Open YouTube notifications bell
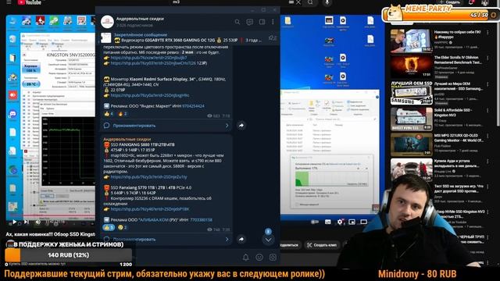The height and width of the screenshot is (281, 500). [471, 2]
